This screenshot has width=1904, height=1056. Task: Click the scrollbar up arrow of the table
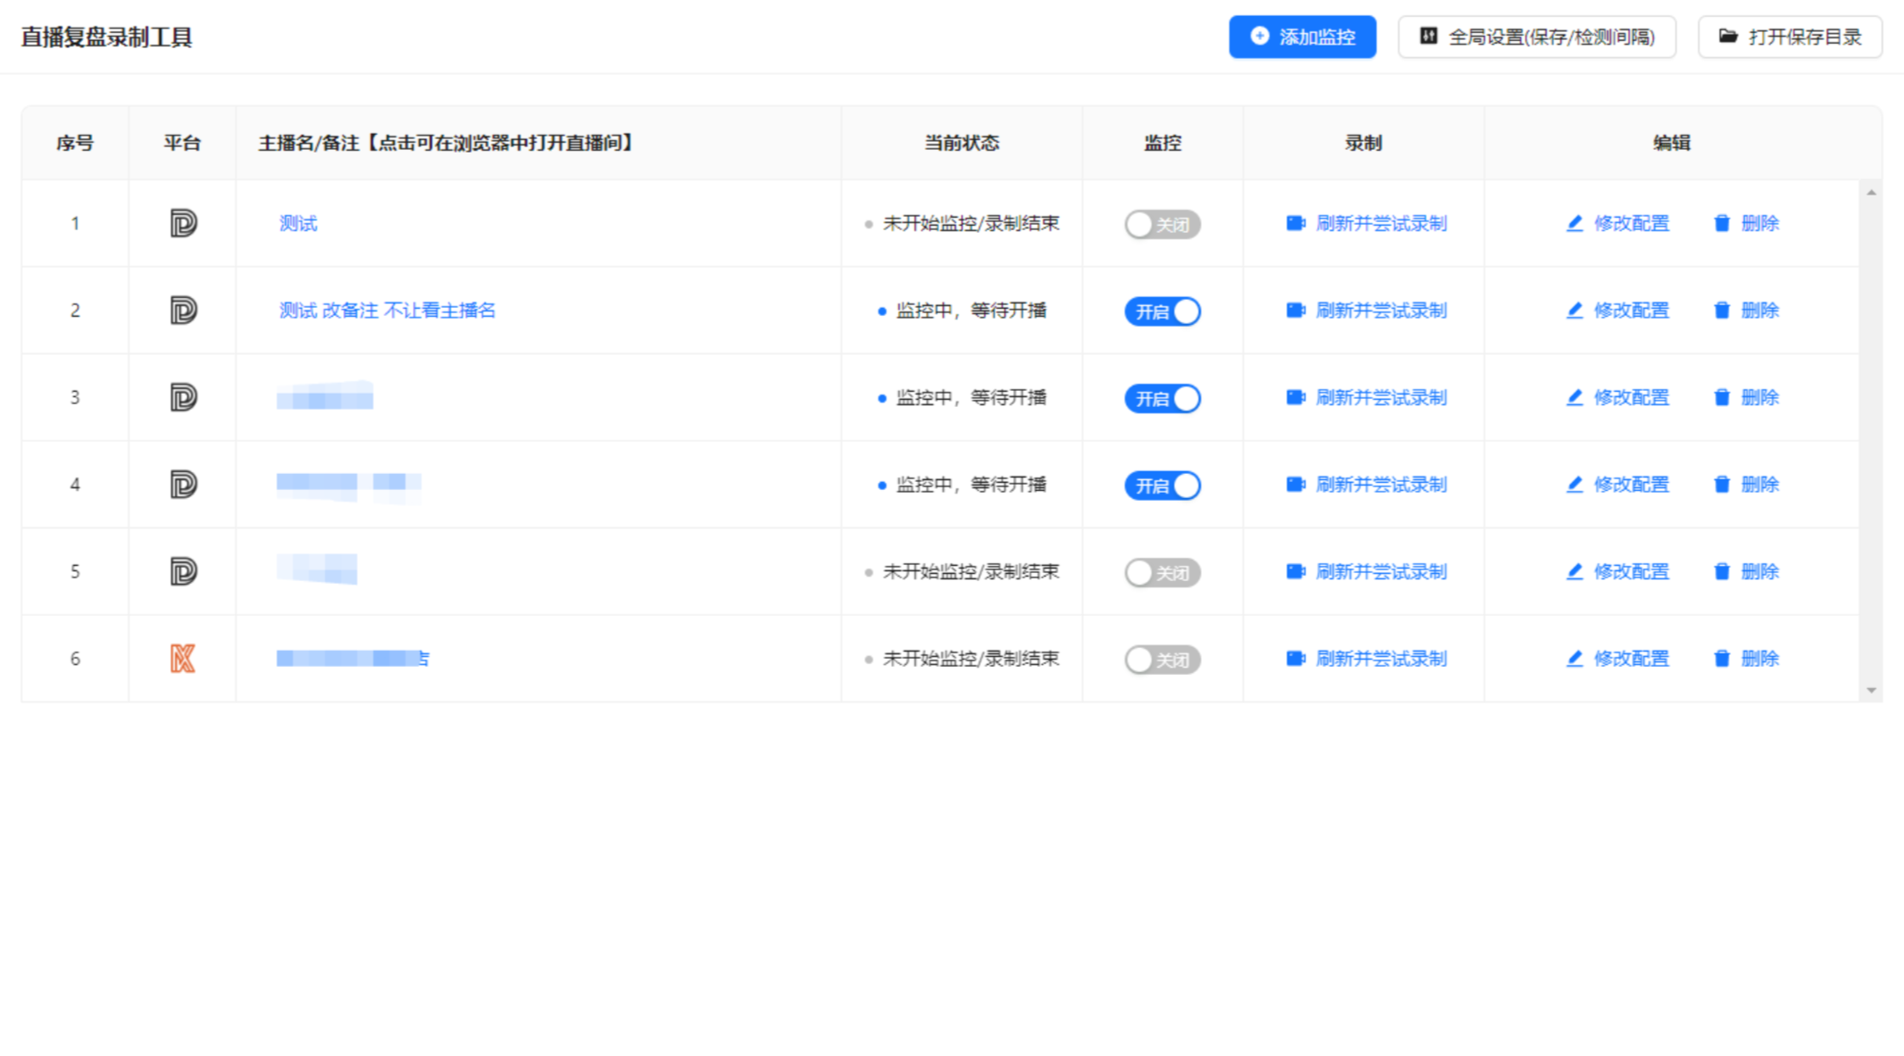click(x=1871, y=193)
